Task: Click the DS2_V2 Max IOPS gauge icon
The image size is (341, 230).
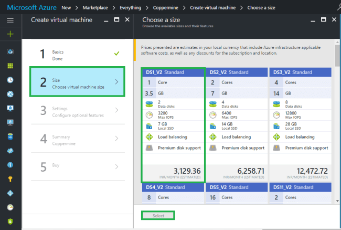Action: 213,115
